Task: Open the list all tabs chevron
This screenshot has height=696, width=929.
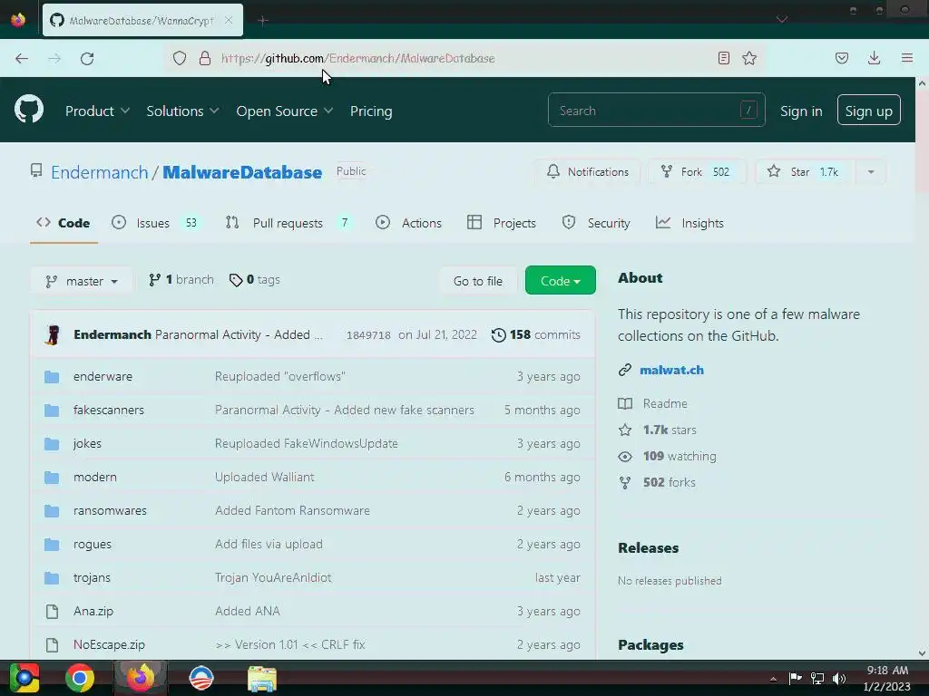Action: pos(782,20)
